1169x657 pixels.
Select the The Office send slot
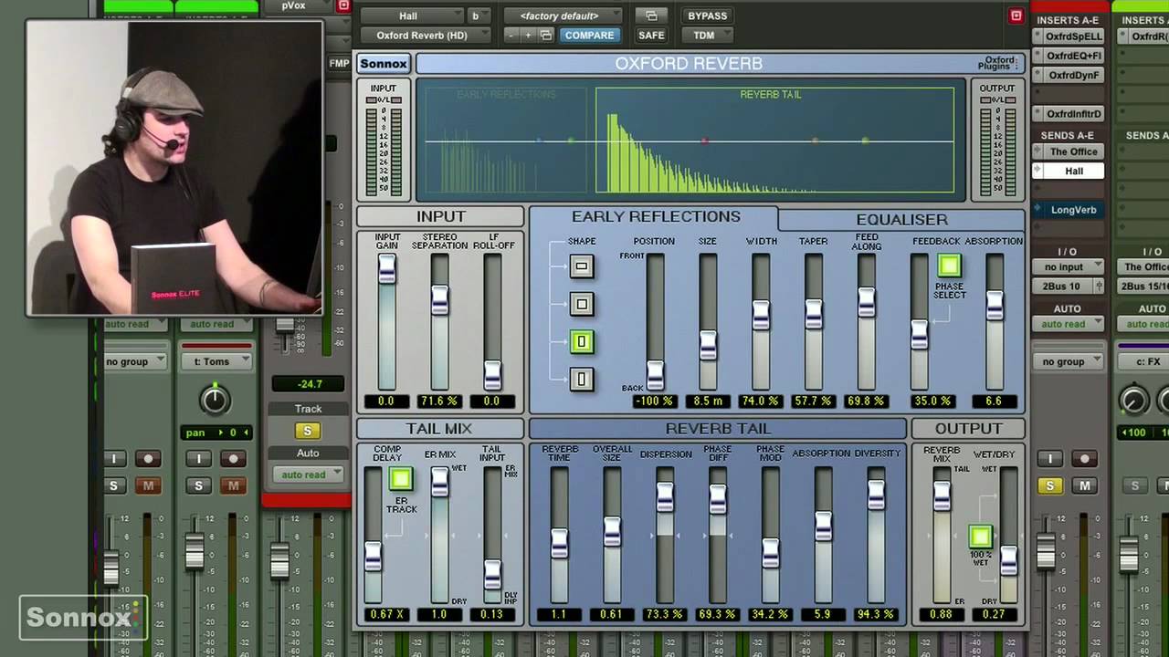pos(1068,151)
